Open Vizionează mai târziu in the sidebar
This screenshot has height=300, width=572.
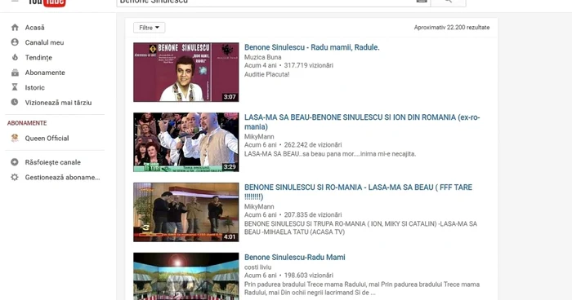[x=58, y=103]
